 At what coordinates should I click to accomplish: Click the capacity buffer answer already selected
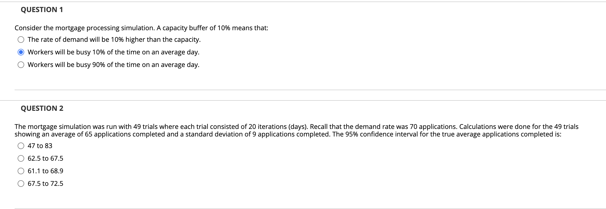21,52
